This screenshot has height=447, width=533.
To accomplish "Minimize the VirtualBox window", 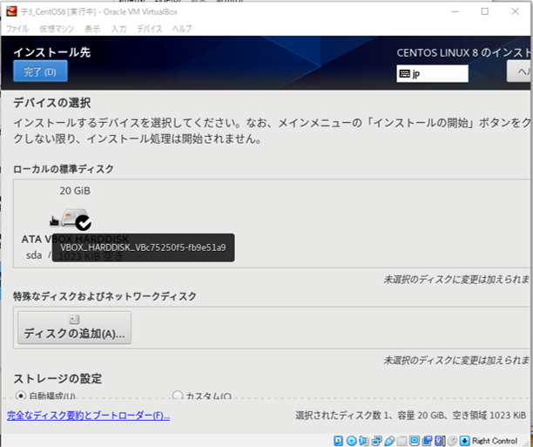I will pyautogui.click(x=455, y=11).
